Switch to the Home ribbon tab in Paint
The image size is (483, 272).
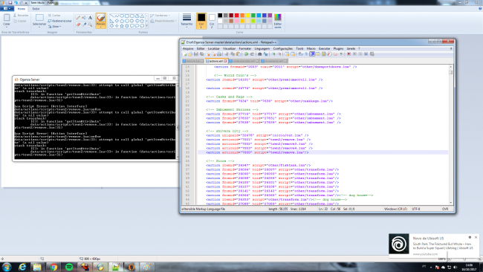22,9
